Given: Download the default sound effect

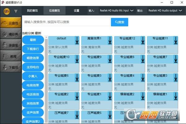Looking at the screenshot, I should pos(77,40).
